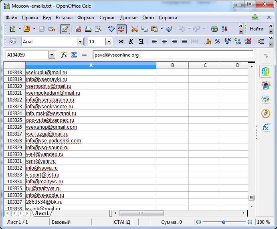Open the Правка menu
277x229 pixels.
(30, 18)
